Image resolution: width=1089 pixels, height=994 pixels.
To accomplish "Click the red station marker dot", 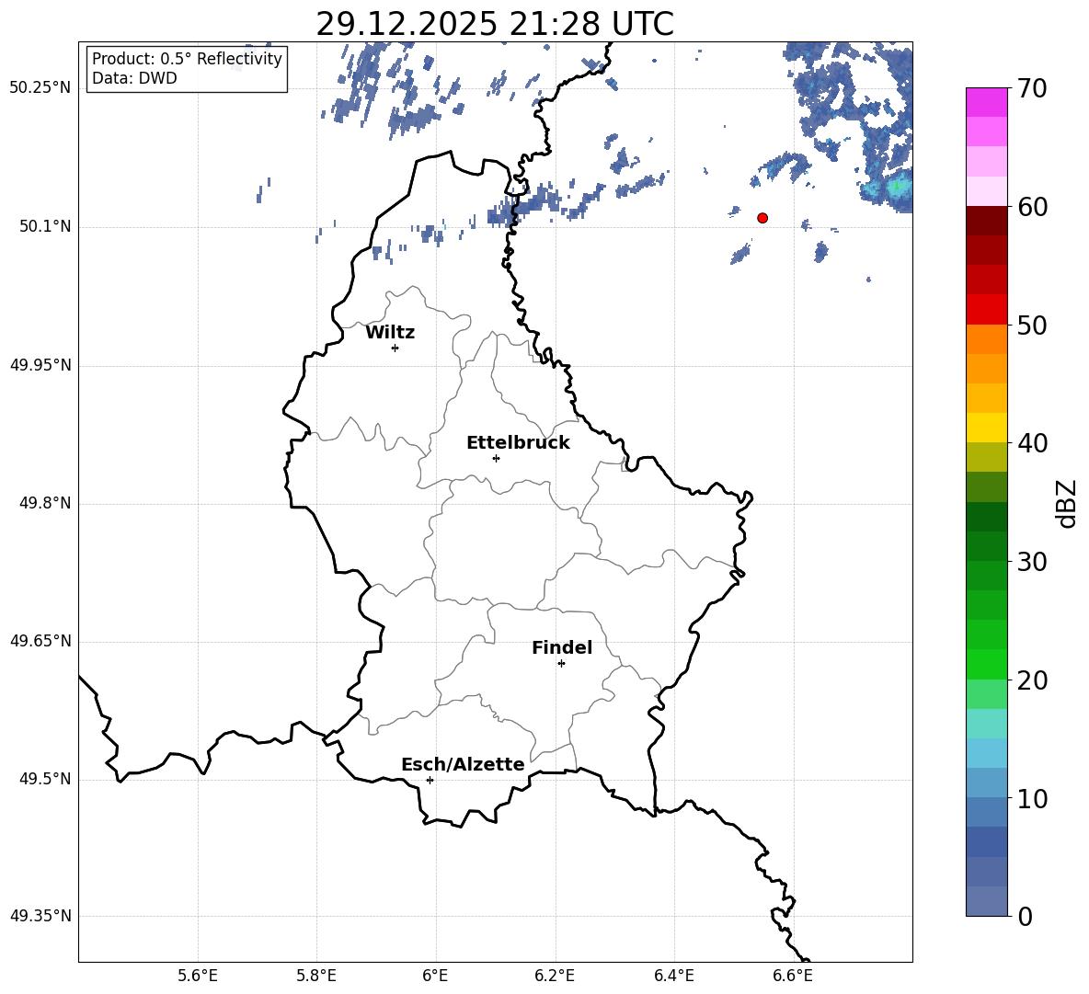I will point(762,218).
